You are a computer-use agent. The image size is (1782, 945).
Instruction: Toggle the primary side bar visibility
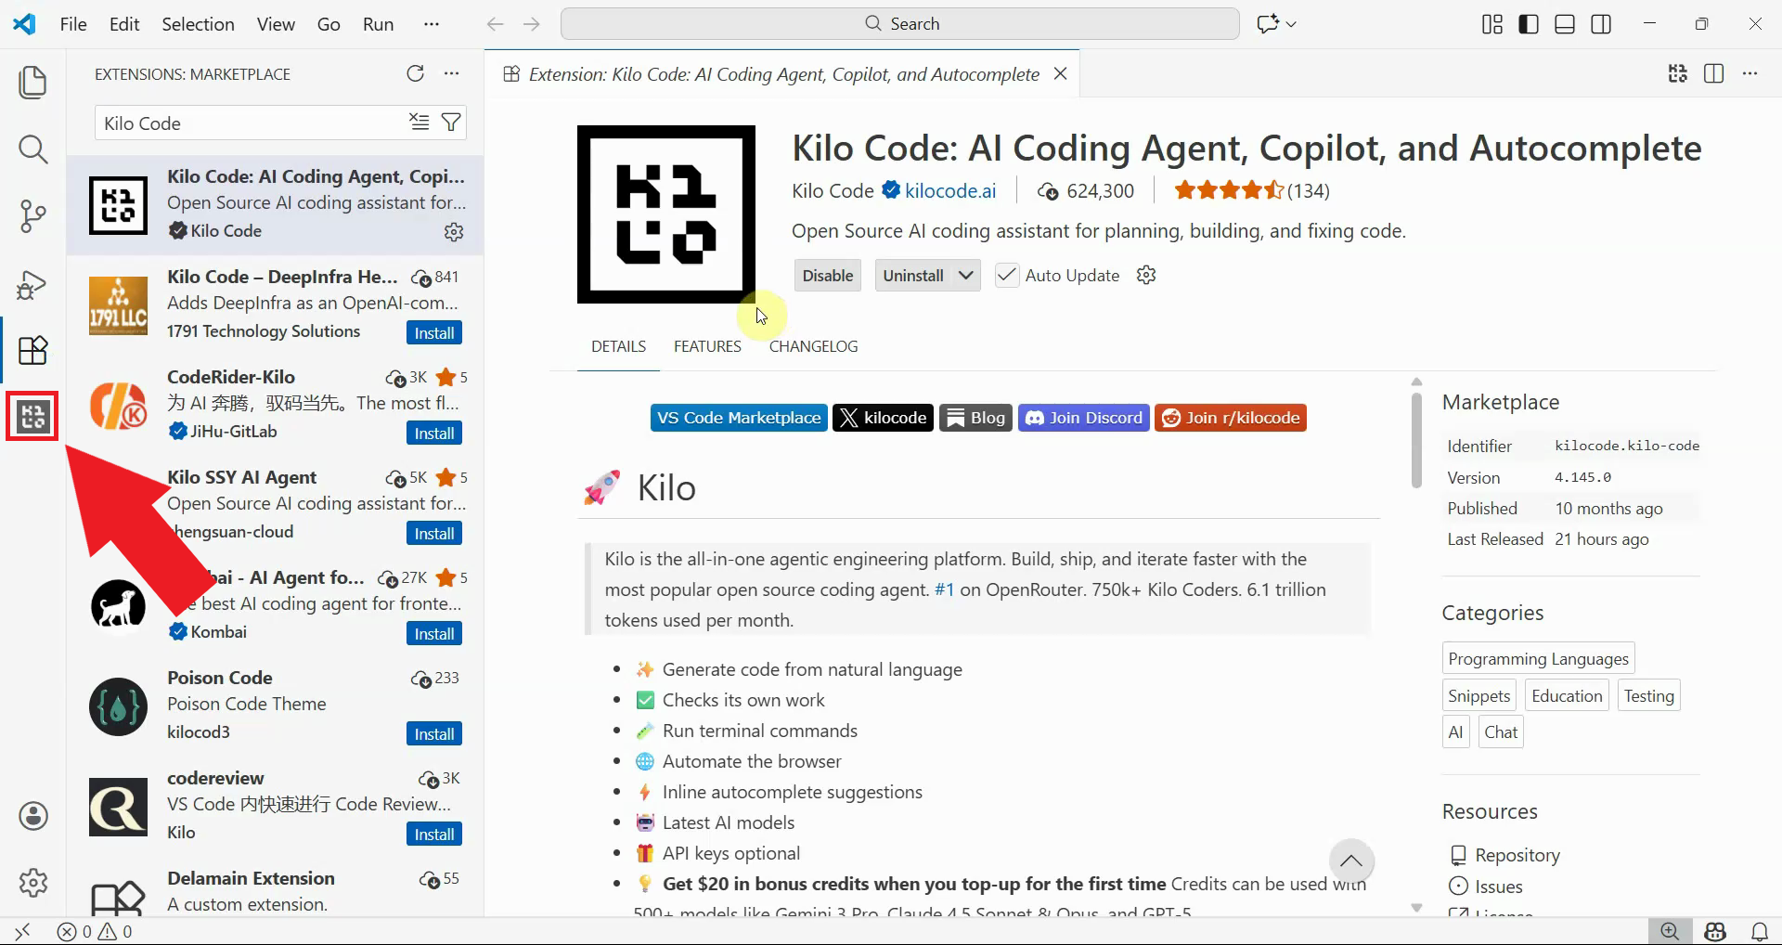tap(1527, 23)
